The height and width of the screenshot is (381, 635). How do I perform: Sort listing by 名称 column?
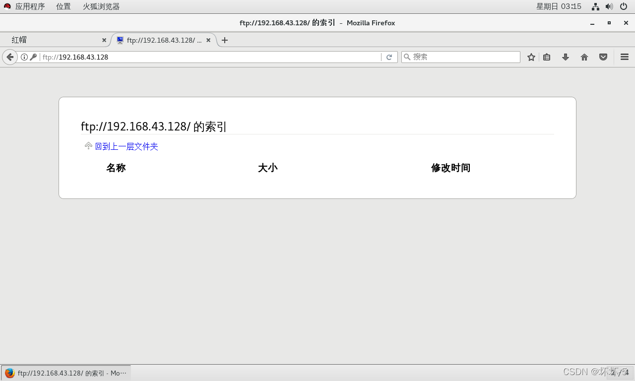click(x=116, y=168)
